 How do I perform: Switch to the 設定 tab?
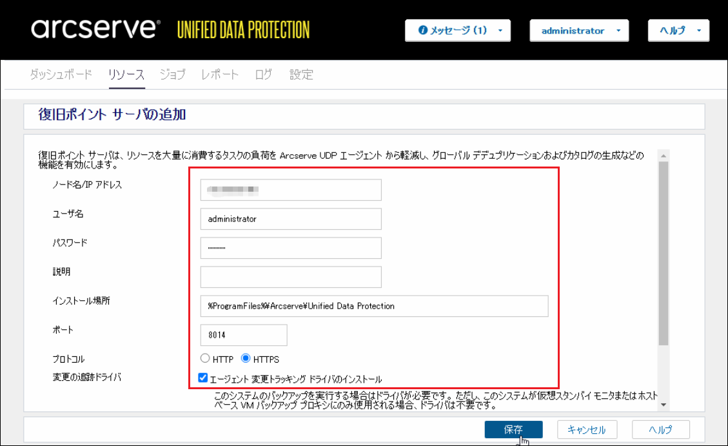pos(301,74)
